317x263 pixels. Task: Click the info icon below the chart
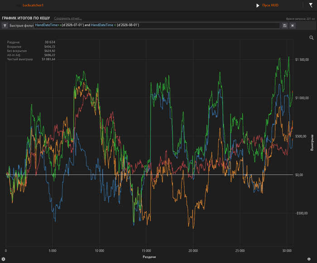(x=309, y=259)
